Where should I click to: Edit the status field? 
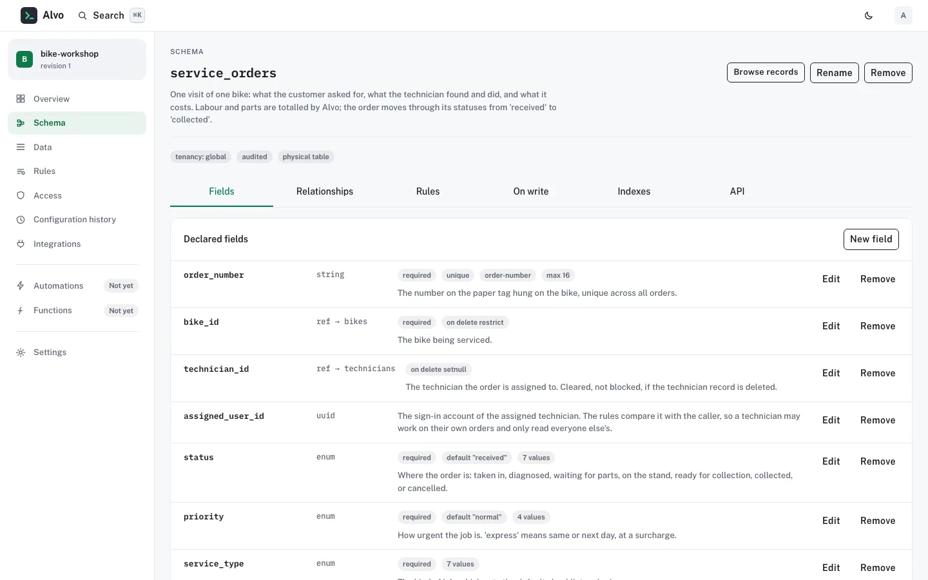pos(831,461)
